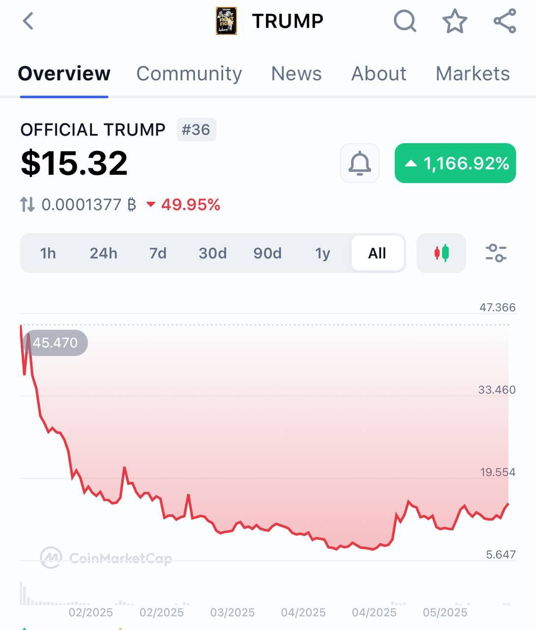The width and height of the screenshot is (536, 630).
Task: Tap the 45.470 price label on chart
Action: tap(55, 343)
